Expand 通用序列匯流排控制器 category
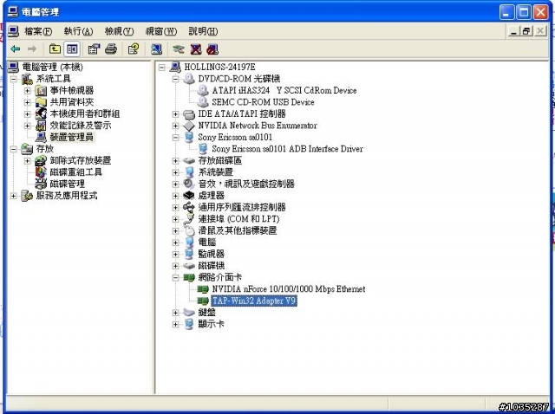This screenshot has height=414, width=555. (175, 208)
